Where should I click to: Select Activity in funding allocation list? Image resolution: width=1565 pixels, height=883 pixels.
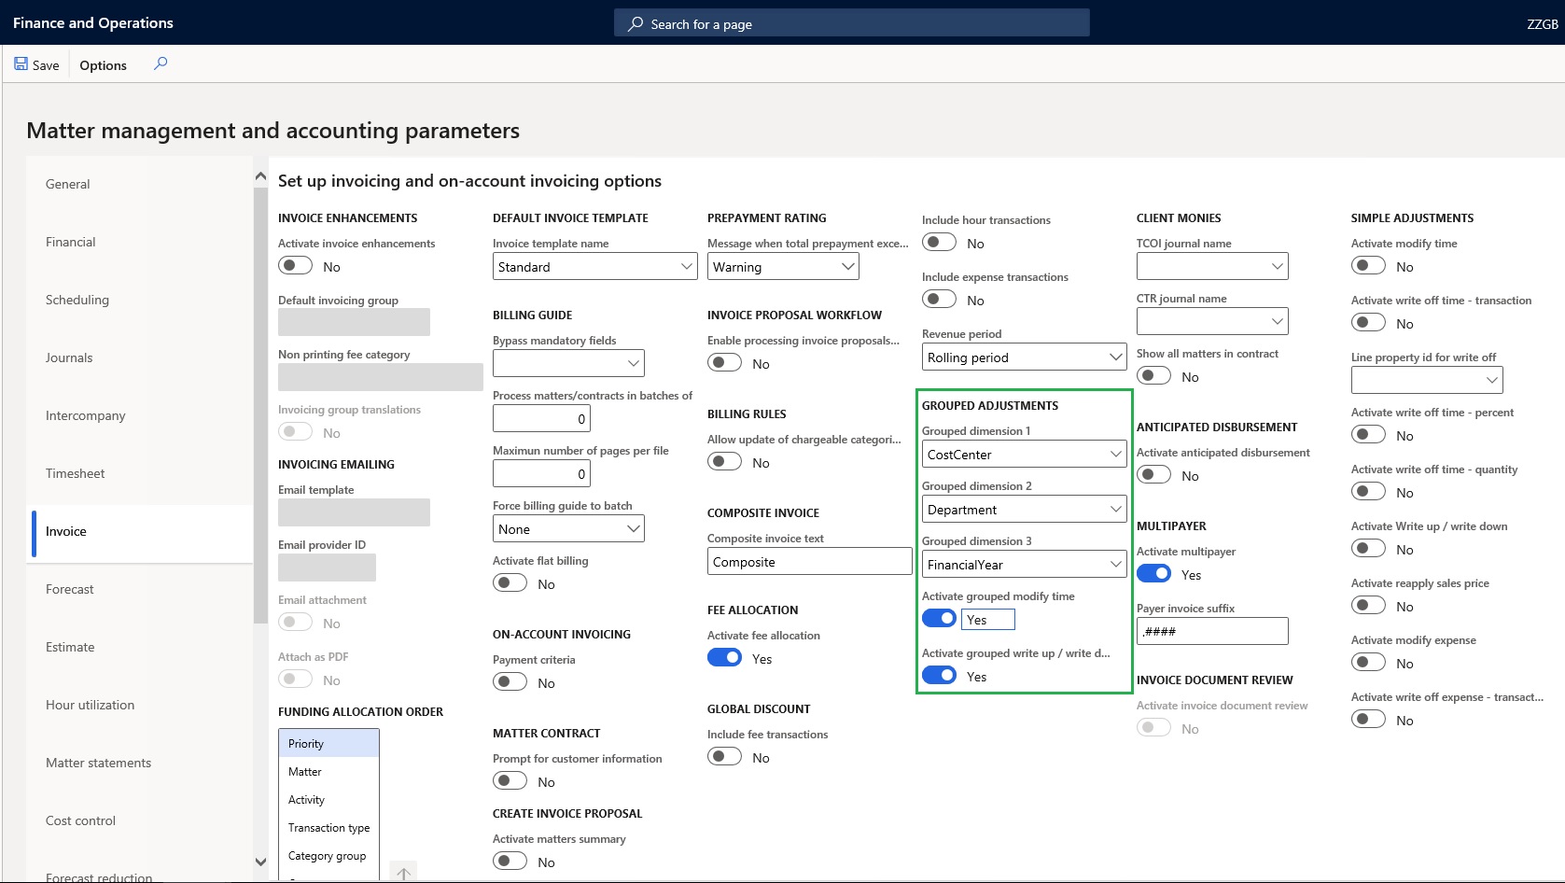click(x=328, y=799)
